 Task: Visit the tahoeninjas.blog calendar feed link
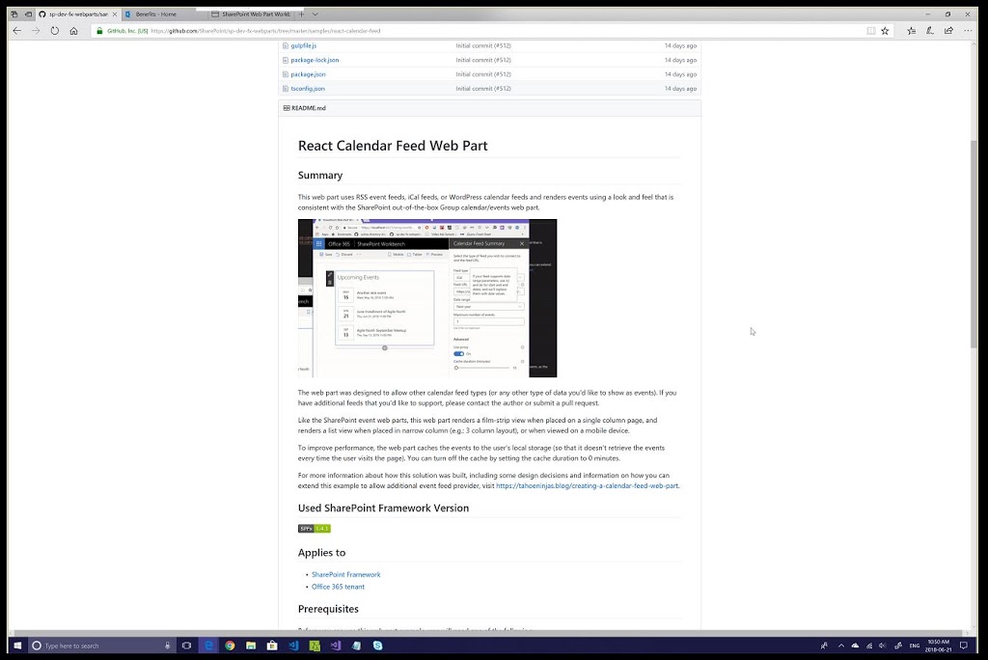tap(588, 486)
